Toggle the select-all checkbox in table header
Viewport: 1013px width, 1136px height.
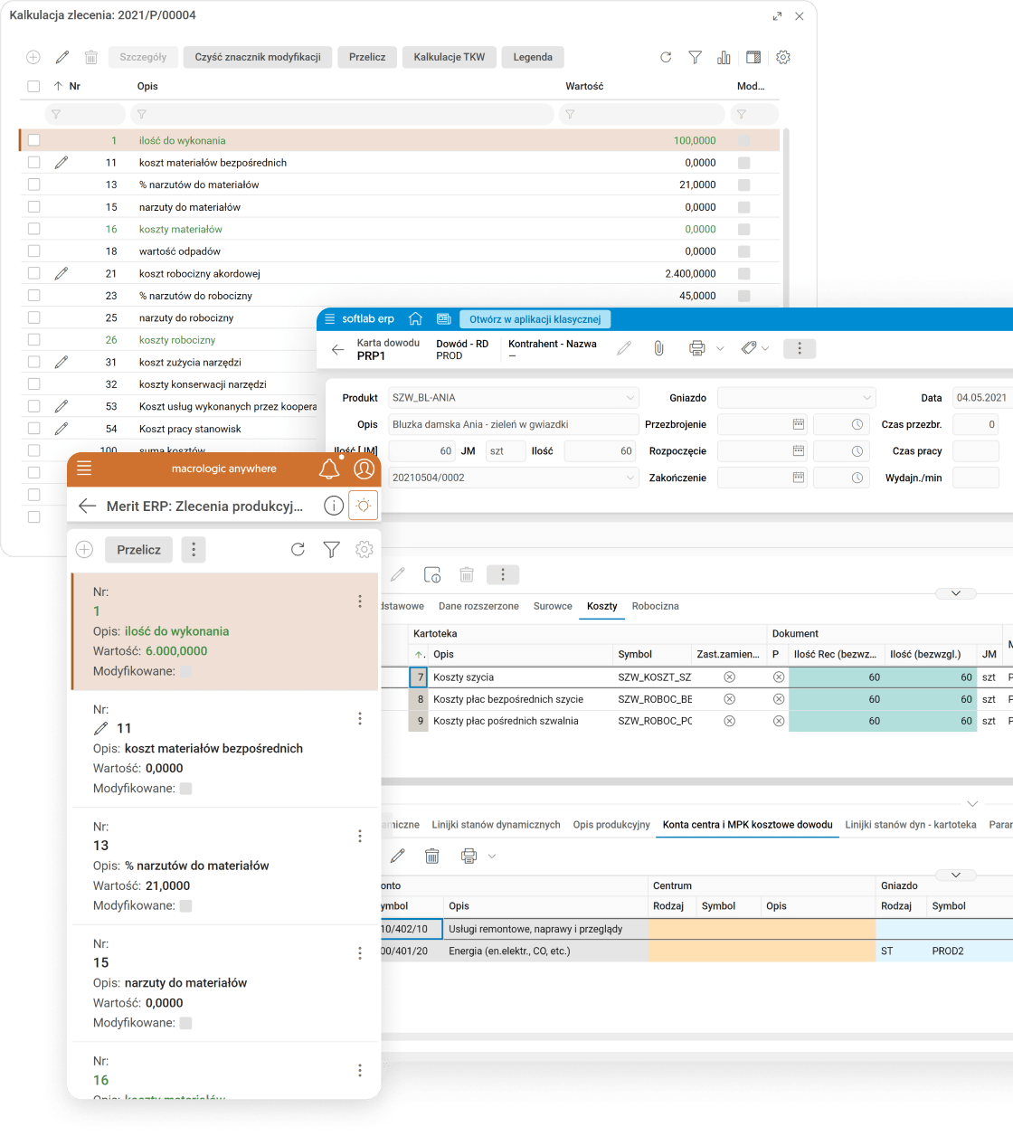[34, 87]
